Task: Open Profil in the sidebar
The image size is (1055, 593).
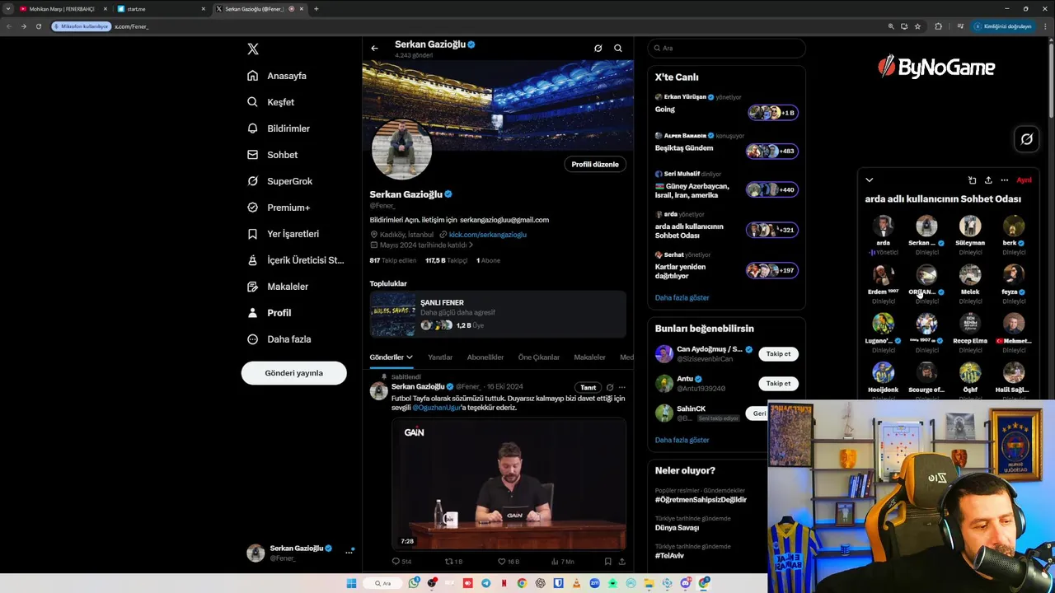Action: click(x=270, y=313)
